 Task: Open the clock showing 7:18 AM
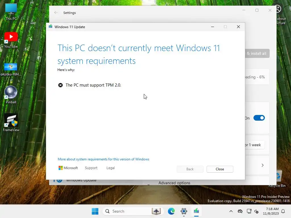click(271, 211)
